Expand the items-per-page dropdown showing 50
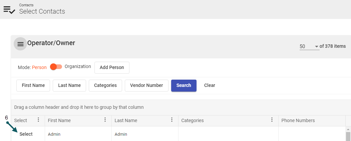Screen dimensions: 351x141 [x=309, y=46]
